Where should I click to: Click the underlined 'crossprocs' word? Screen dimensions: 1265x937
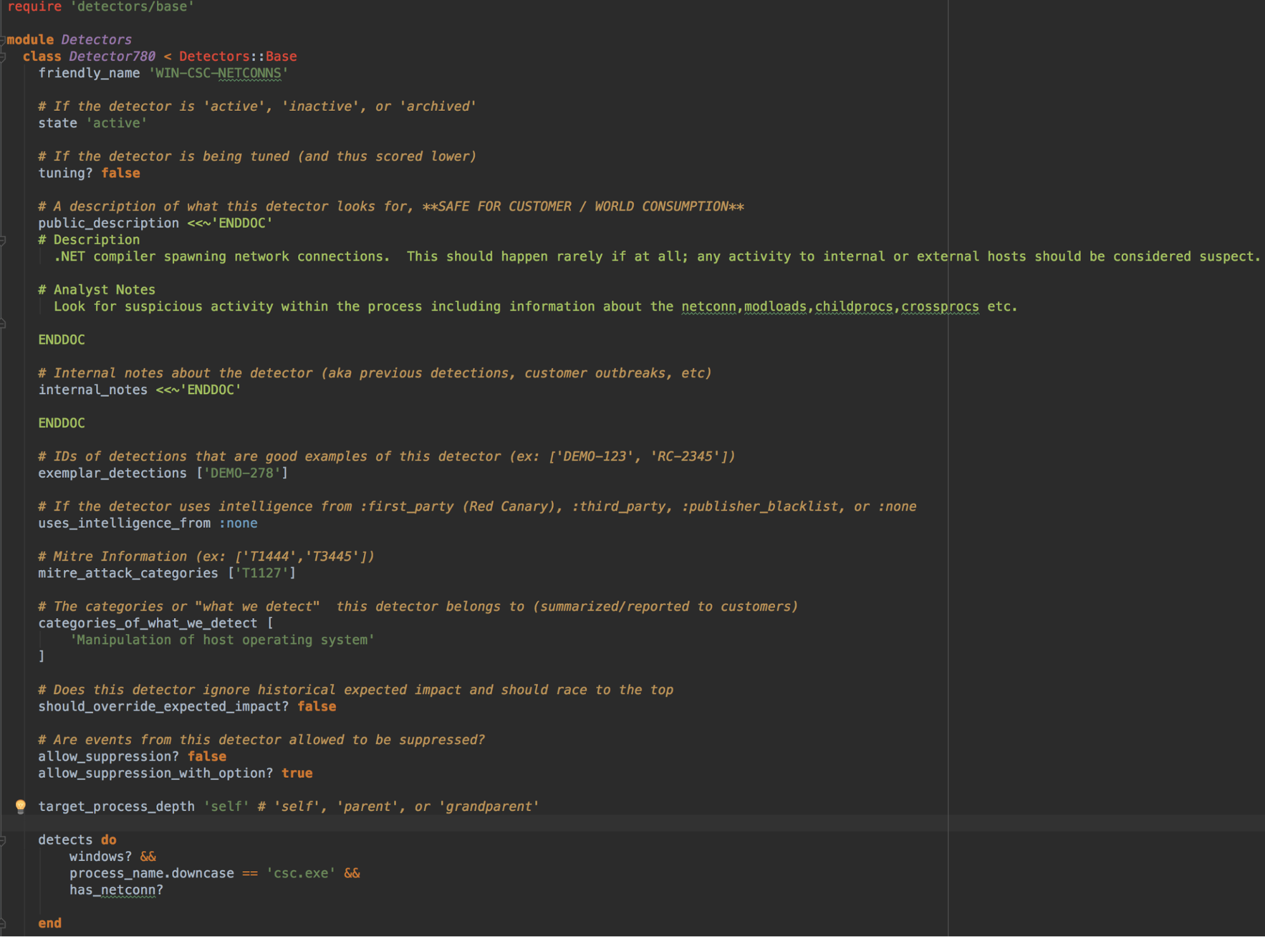click(x=939, y=307)
